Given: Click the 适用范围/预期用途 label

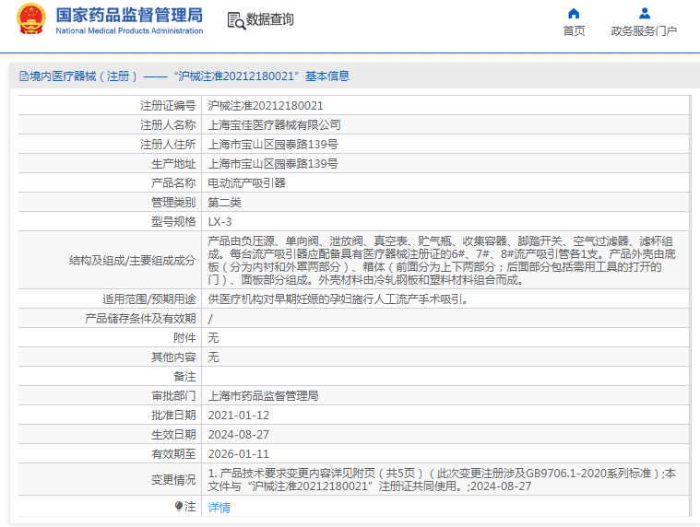Looking at the screenshot, I should click(148, 299).
